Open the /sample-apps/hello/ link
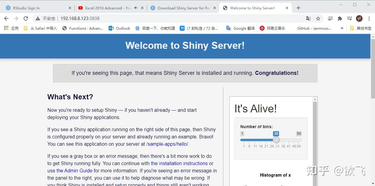Viewport: 375px width, 186px height. pos(167,144)
